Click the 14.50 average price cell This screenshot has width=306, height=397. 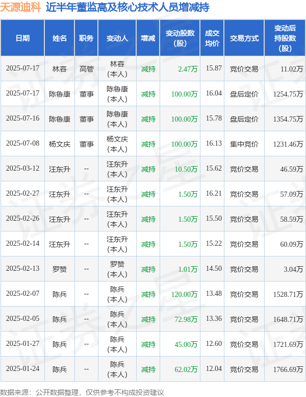tap(214, 269)
